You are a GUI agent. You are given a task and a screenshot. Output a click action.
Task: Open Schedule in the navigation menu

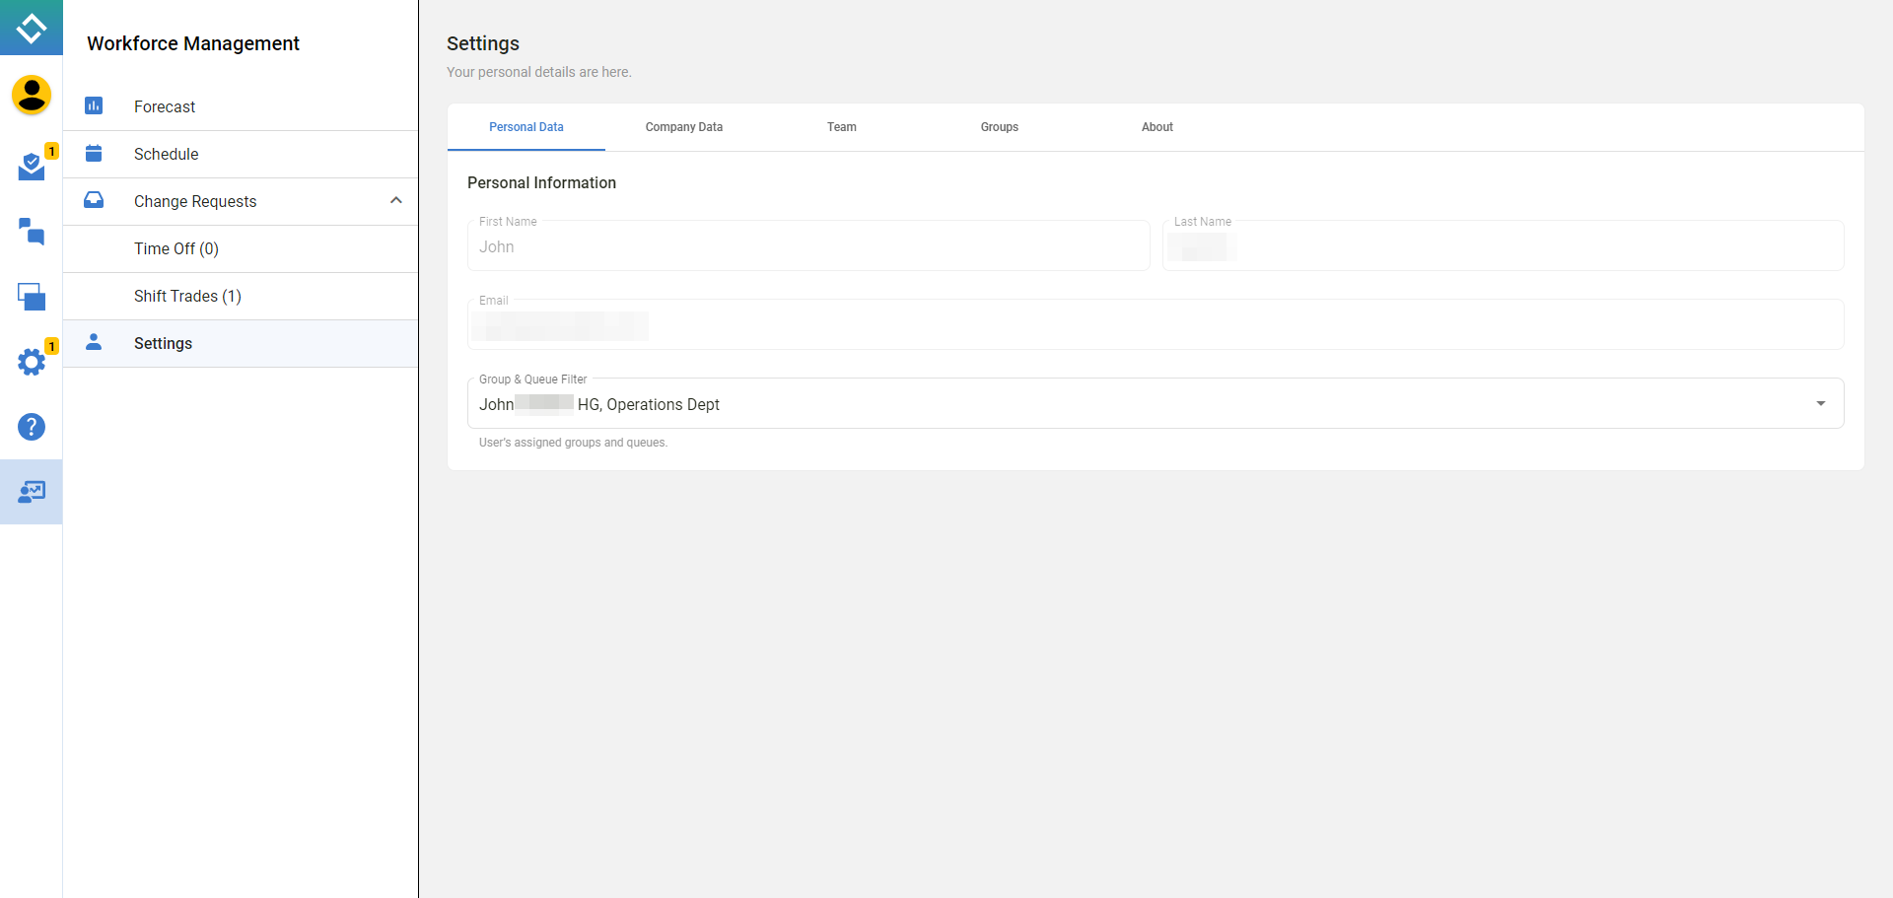[x=166, y=154]
